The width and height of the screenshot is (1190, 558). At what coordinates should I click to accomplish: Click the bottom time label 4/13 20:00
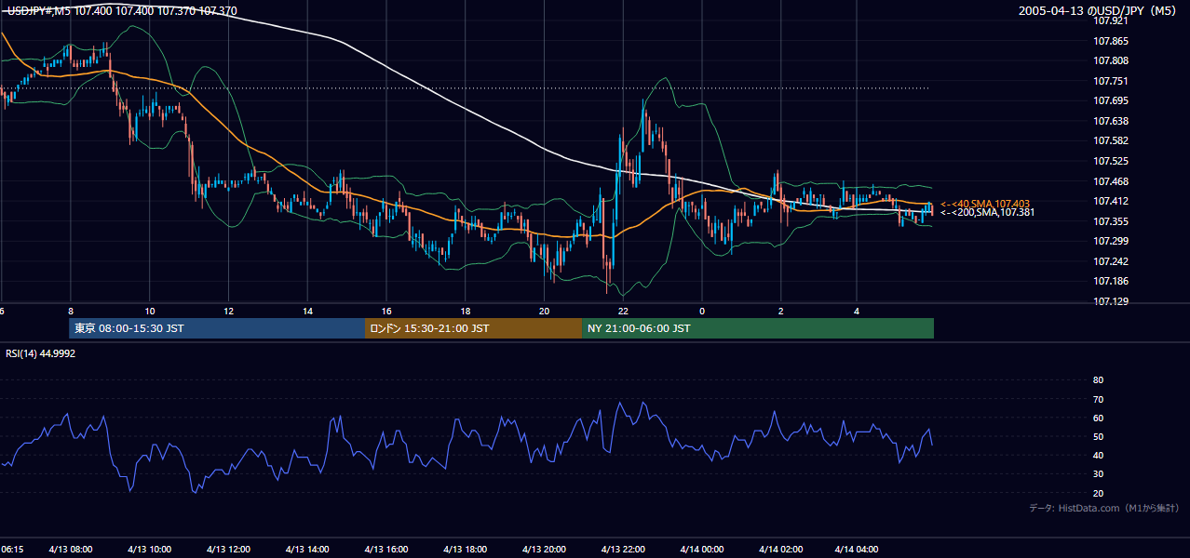545,549
